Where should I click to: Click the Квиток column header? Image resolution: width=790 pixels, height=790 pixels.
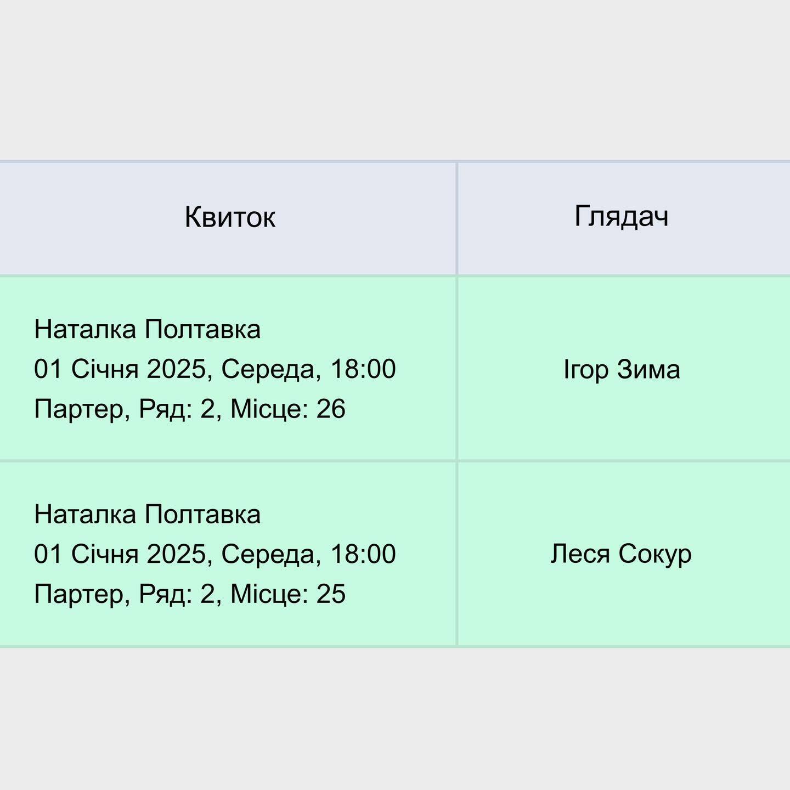tap(229, 217)
